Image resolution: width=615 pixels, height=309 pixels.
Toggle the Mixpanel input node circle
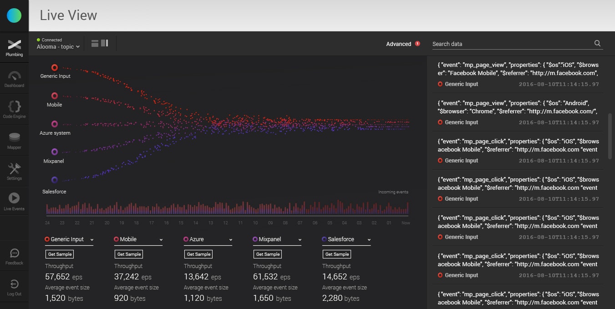click(x=55, y=152)
